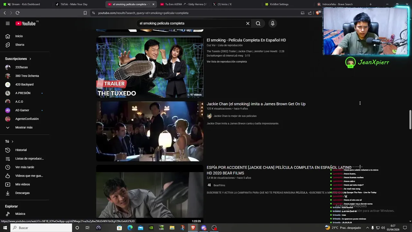
Task: Switch to Tu Eres AJENA tab
Action: click(183, 4)
